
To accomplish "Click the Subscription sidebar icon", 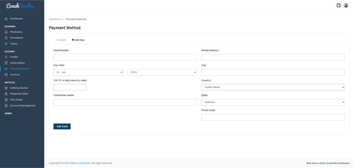I will [x=6, y=63].
